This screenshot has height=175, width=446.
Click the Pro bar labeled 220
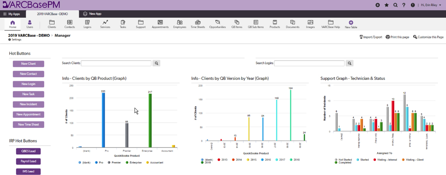tap(103, 120)
